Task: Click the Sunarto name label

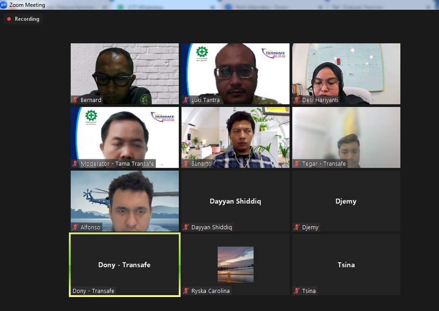Action: tap(201, 164)
